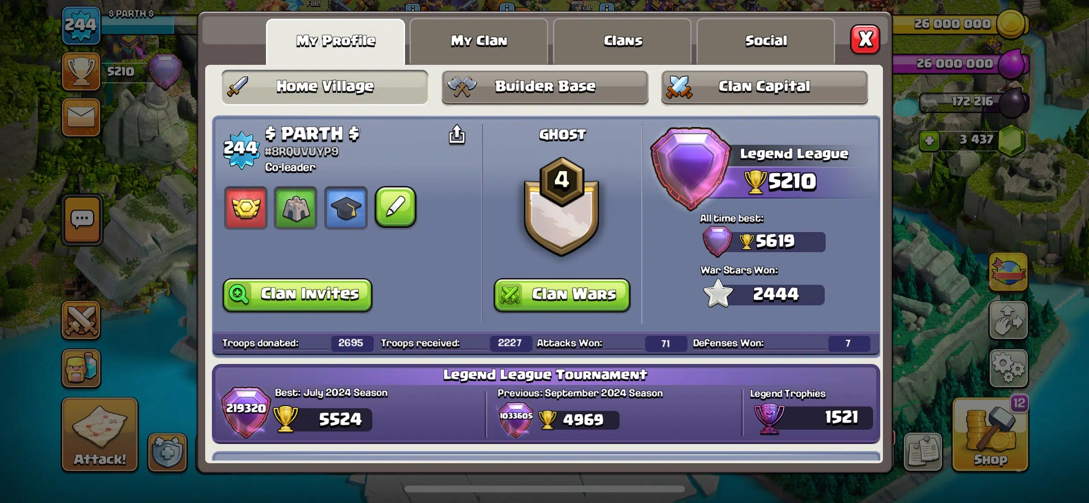
Task: Switch to the My Clan tab
Action: (x=479, y=41)
